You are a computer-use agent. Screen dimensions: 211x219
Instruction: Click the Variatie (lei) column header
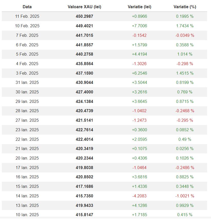pos(139,7)
